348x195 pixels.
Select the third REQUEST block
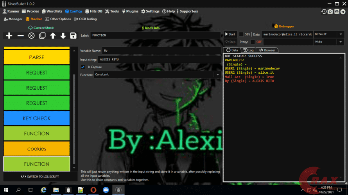[x=37, y=103]
